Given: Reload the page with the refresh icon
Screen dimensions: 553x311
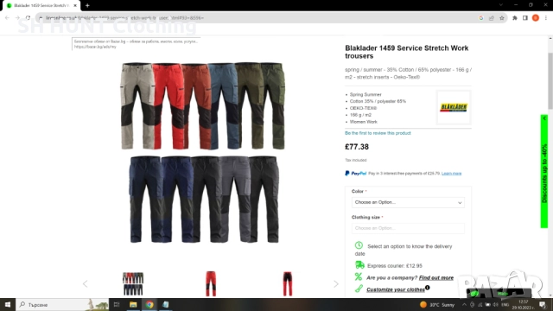Looking at the screenshot, I should pyautogui.click(x=28, y=18).
